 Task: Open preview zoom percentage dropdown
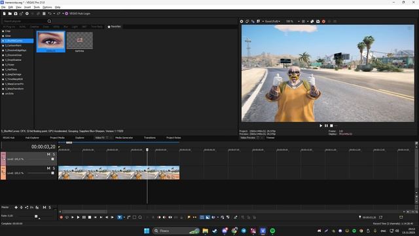click(293, 22)
